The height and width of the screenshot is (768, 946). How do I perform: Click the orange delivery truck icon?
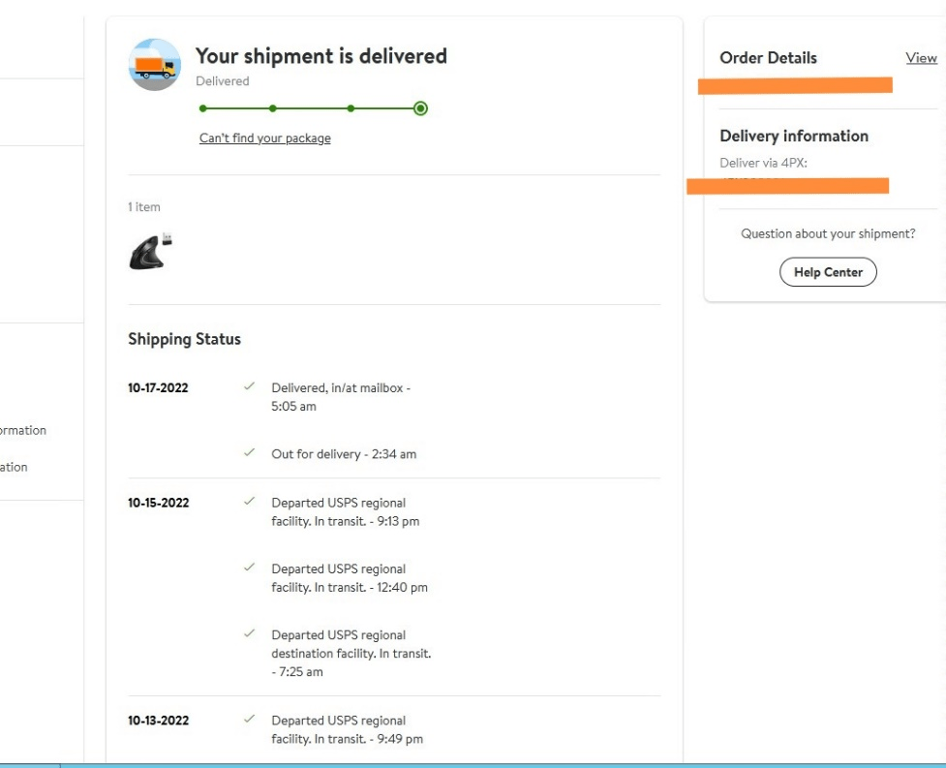pyautogui.click(x=155, y=65)
